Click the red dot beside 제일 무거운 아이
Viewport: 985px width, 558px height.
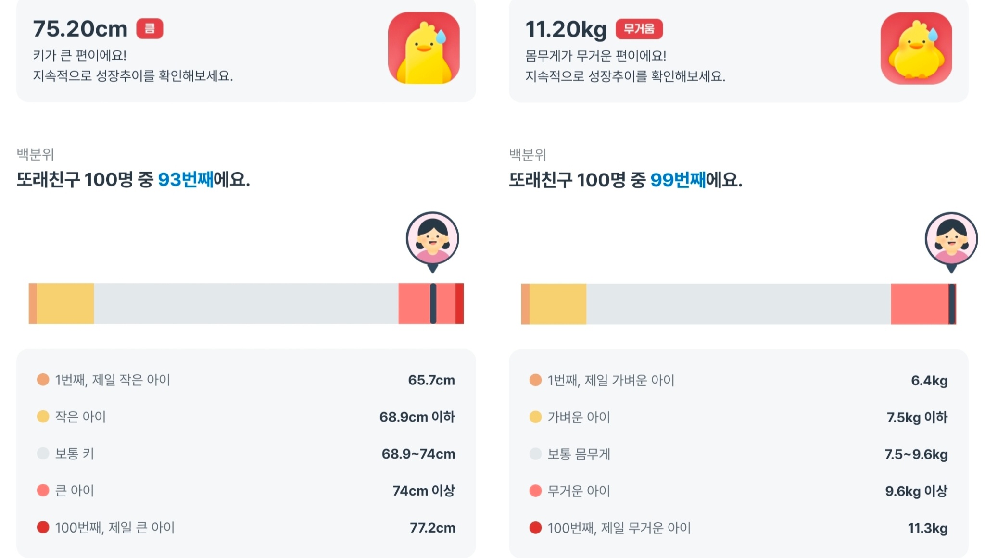click(x=535, y=528)
